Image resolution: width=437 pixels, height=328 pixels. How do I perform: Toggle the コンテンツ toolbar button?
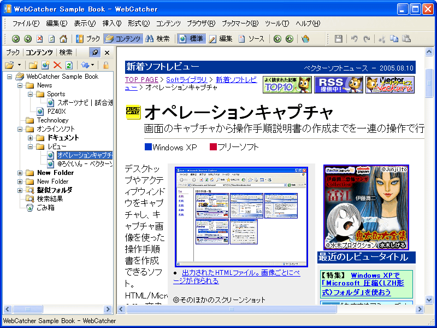point(123,39)
